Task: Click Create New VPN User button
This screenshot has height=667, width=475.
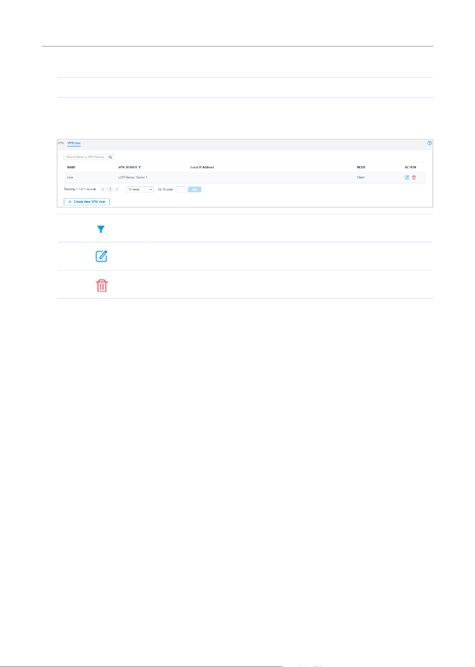Action: tap(87, 202)
